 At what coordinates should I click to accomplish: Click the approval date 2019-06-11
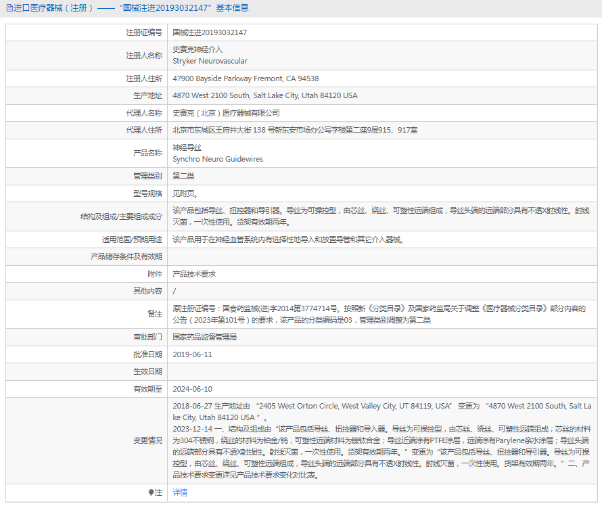pos(192,354)
